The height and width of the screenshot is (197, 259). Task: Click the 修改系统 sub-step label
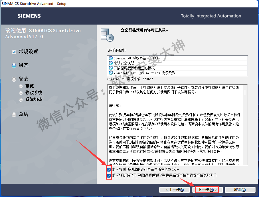[x=34, y=93]
